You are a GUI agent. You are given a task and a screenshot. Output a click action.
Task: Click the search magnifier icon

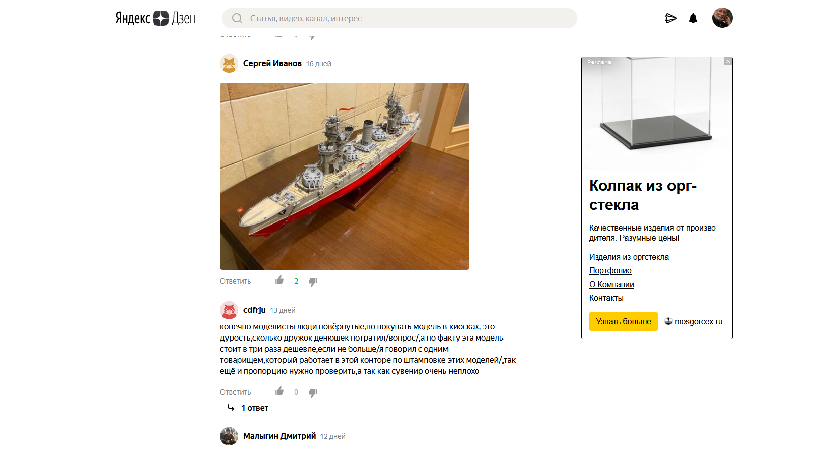tap(237, 19)
